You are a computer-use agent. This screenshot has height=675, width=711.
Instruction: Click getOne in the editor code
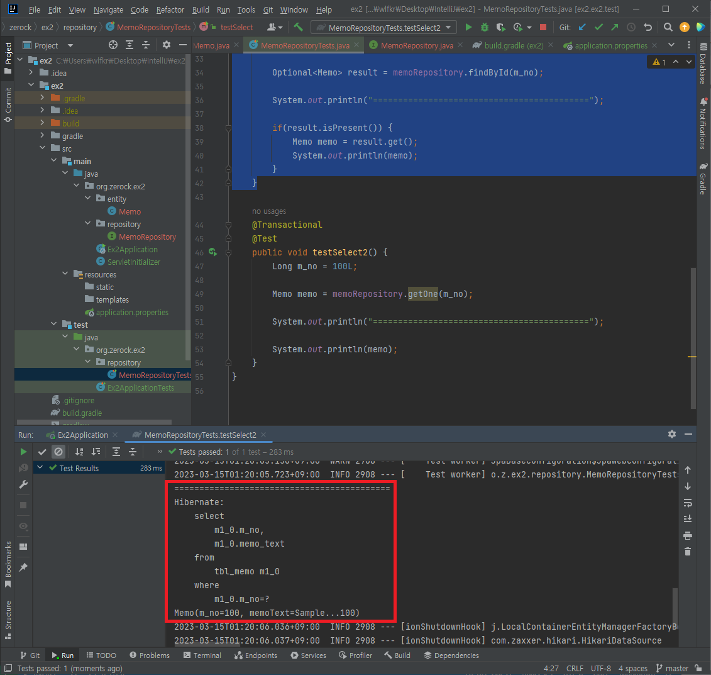[x=422, y=294]
